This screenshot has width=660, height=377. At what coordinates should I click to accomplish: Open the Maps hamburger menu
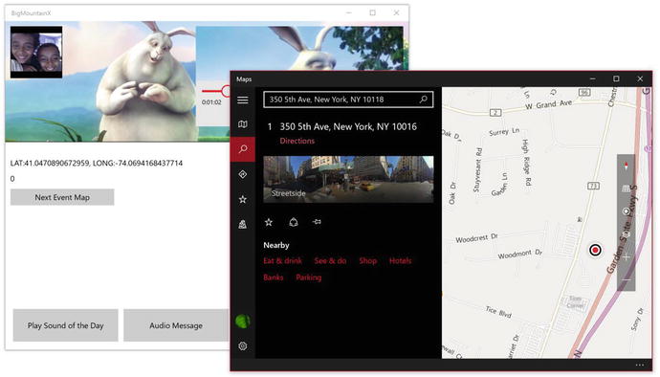pyautogui.click(x=242, y=100)
